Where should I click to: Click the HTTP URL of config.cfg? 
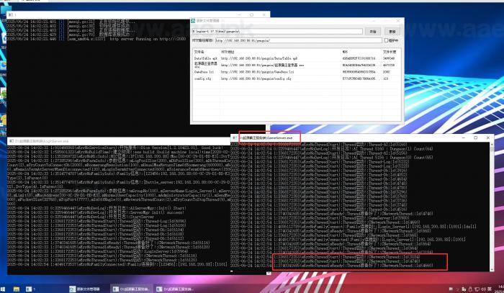pyautogui.click(x=256, y=78)
